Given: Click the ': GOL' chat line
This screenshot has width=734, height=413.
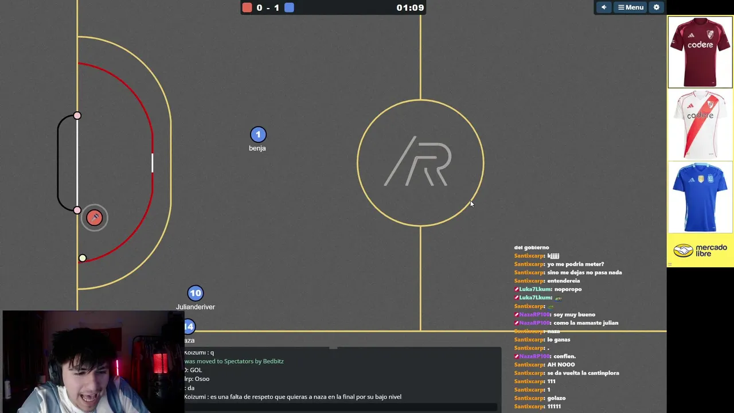Looking at the screenshot, I should [193, 370].
